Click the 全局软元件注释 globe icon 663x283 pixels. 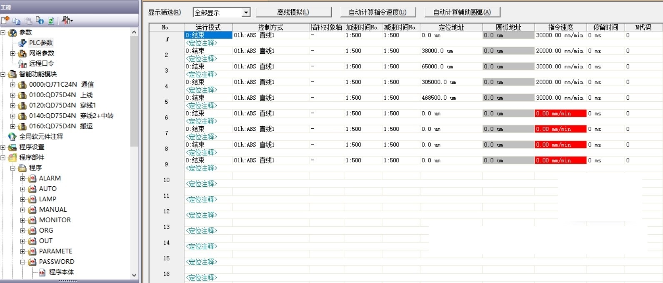[13, 137]
